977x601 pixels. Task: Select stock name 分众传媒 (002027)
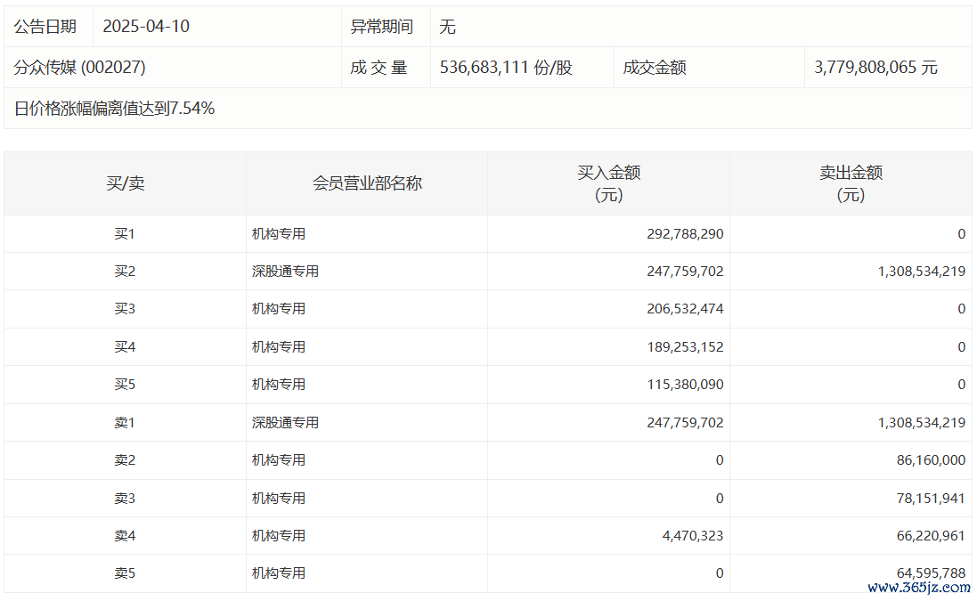tap(80, 68)
